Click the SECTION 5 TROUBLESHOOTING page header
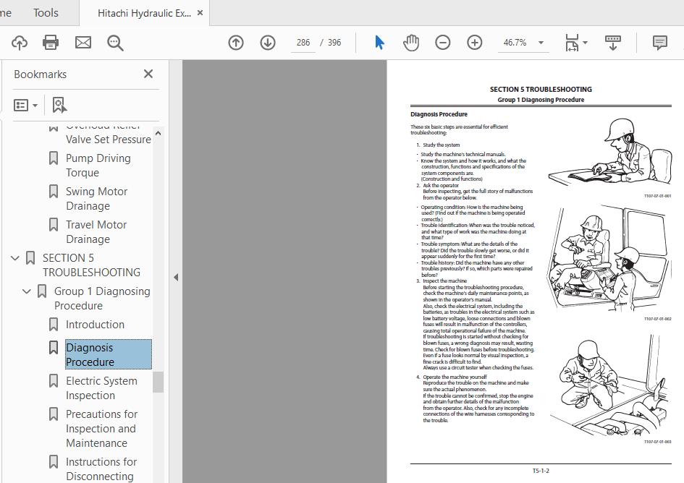 point(541,90)
